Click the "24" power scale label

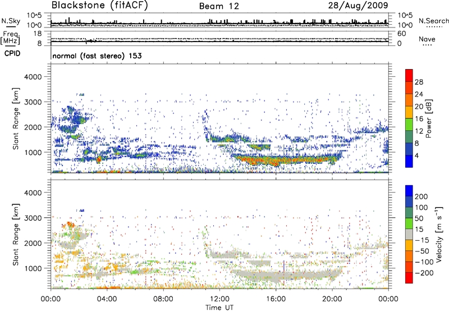click(419, 94)
